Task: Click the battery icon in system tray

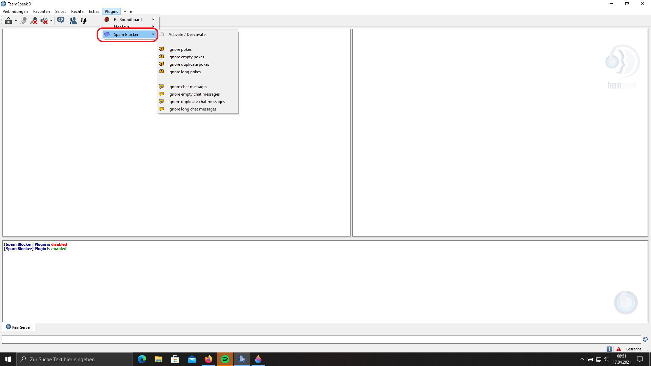Action: tap(590, 359)
